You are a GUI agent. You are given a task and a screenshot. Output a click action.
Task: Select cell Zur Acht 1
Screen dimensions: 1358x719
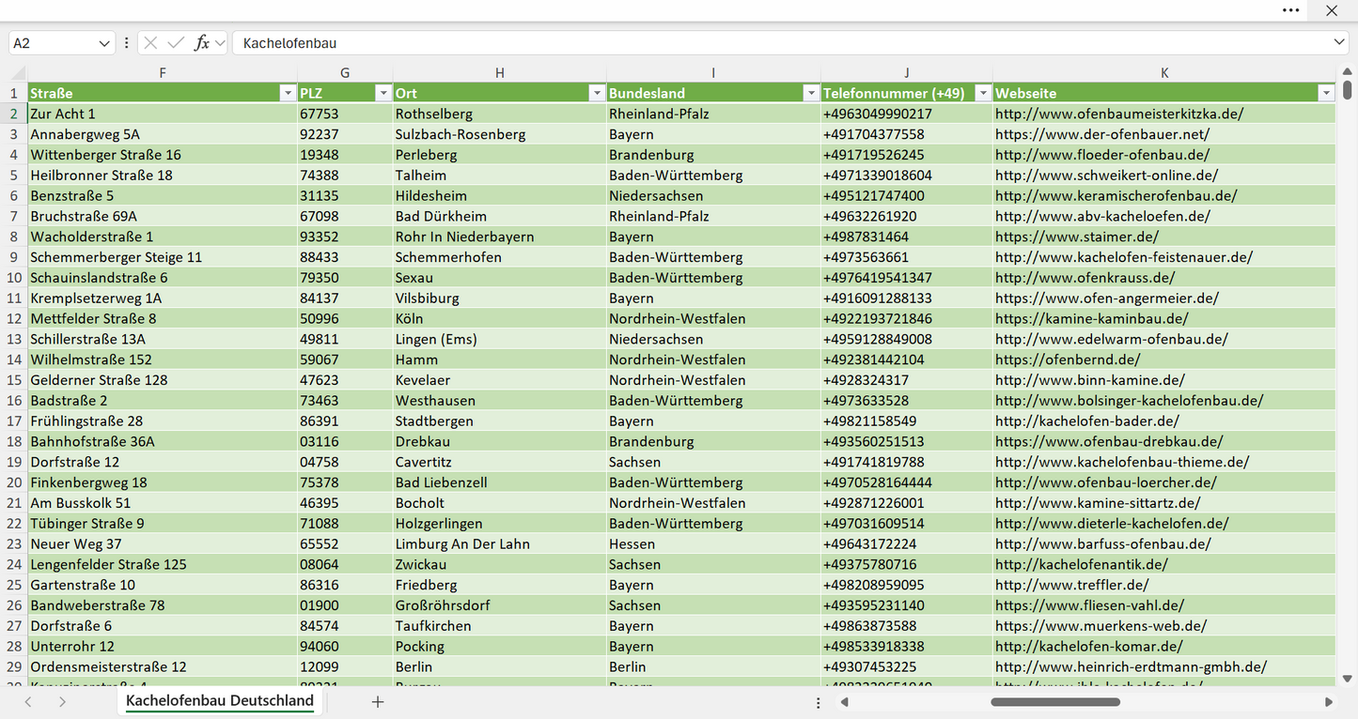(163, 114)
